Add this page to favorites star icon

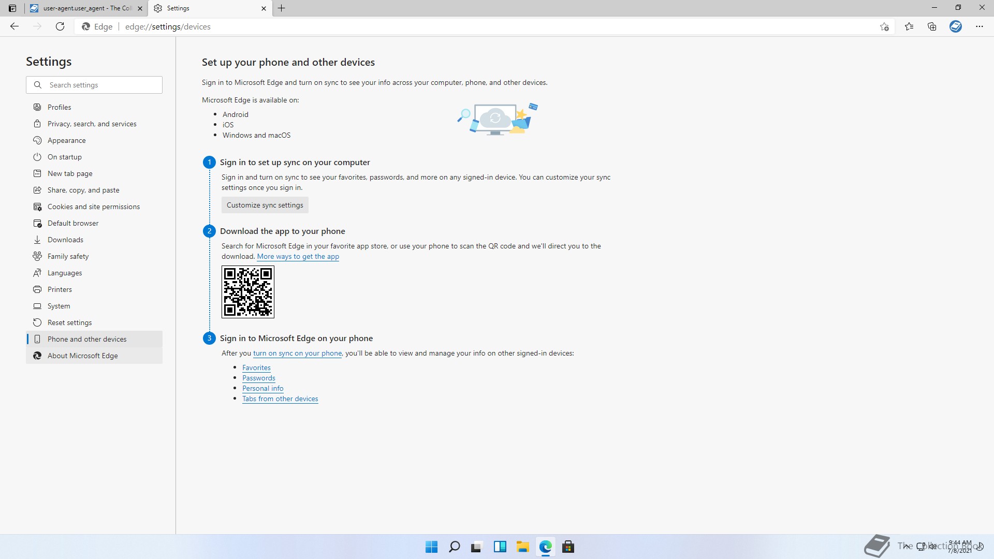[884, 26]
